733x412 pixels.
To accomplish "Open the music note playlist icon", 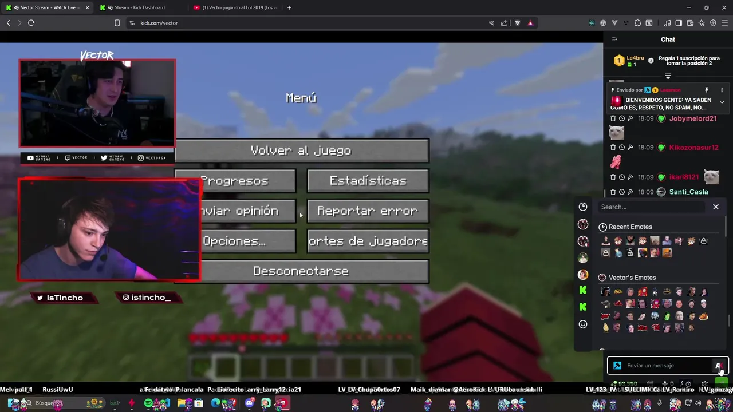I will coord(667,23).
